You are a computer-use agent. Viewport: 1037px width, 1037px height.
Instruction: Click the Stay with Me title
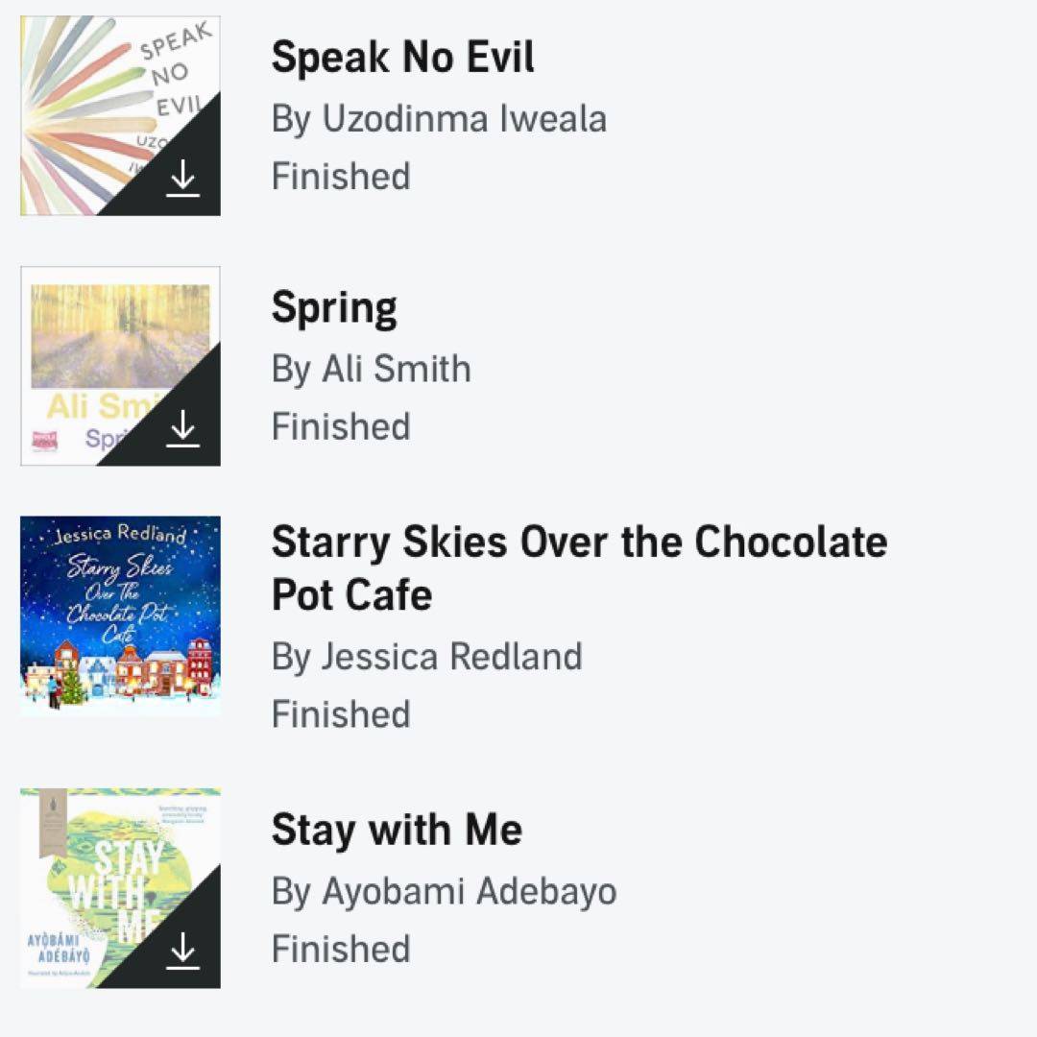[x=397, y=830]
